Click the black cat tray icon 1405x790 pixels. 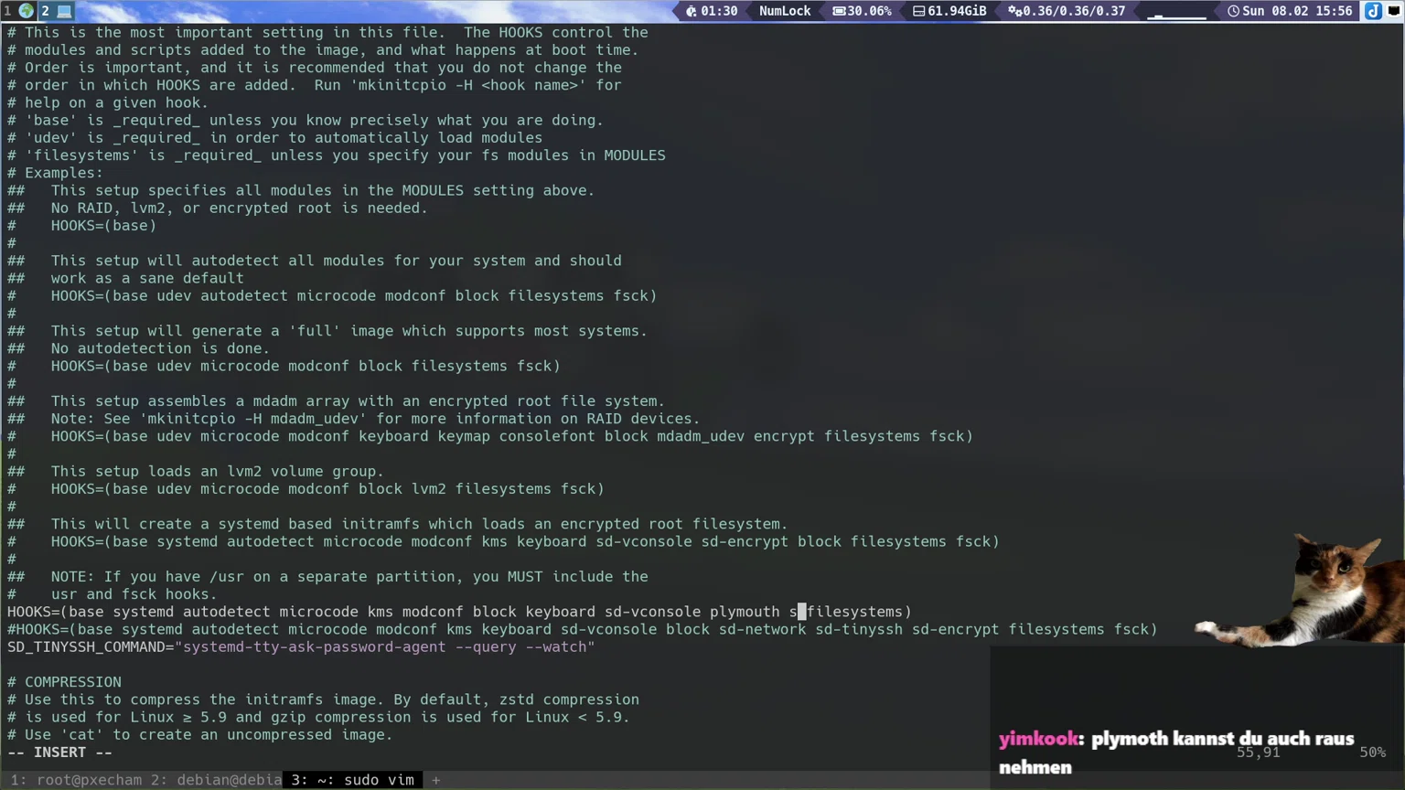(1394, 11)
